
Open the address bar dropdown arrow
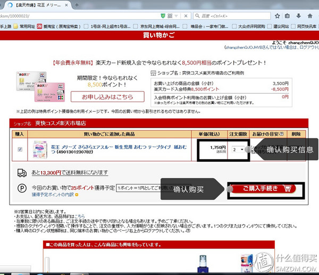[176, 16]
